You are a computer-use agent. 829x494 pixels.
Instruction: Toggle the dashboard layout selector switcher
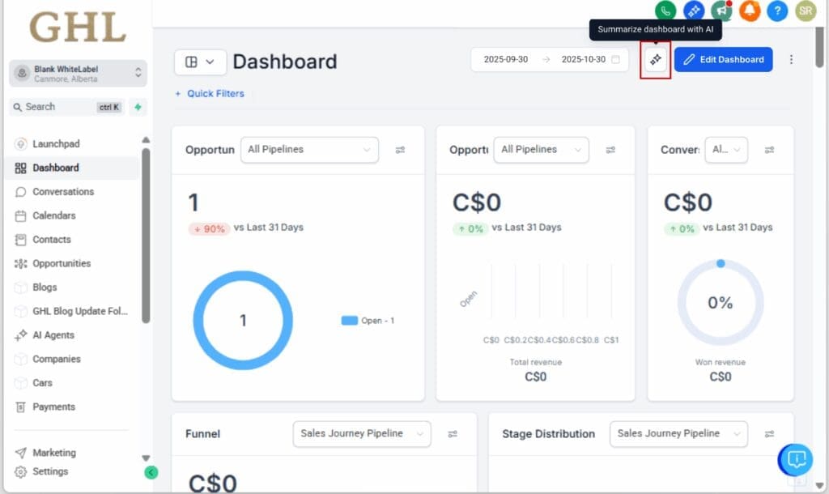200,62
